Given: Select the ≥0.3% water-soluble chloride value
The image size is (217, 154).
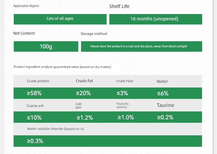Looking at the screenshot, I should point(35,141).
